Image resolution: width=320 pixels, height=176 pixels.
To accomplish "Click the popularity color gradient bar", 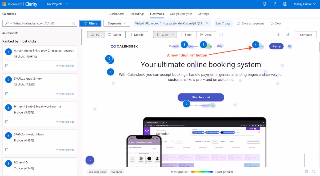I will point(202,172).
